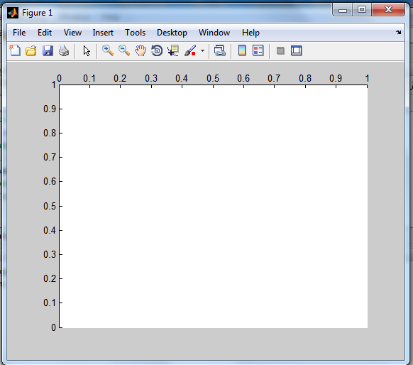Select the Zoom In magnifier tool
Image resolution: width=413 pixels, height=365 pixels.
[108, 50]
